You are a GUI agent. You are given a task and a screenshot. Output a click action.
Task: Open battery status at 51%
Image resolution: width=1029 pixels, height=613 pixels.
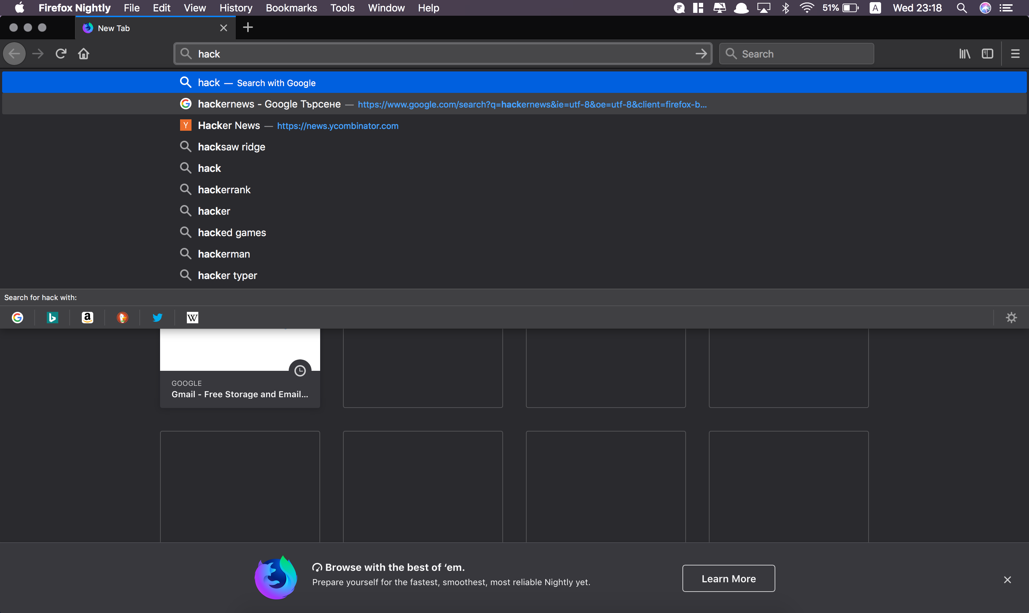[x=840, y=8]
